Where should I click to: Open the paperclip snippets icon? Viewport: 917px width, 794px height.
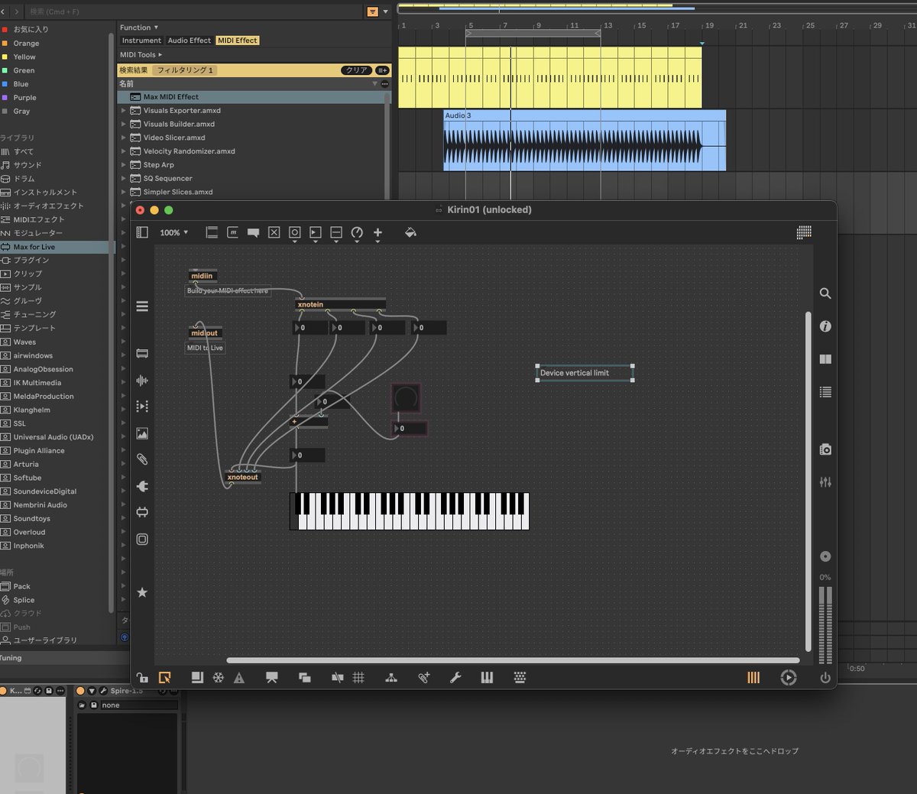point(142,459)
